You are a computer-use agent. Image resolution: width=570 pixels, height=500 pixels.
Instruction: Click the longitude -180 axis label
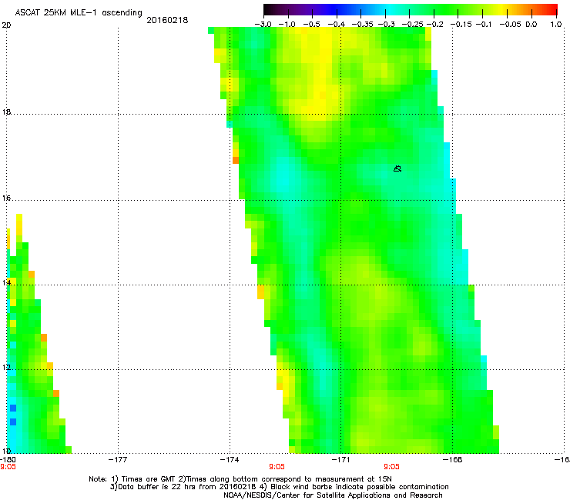[8, 460]
